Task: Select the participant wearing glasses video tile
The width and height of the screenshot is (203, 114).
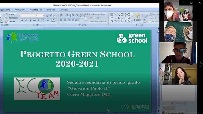Action: pyautogui.click(x=178, y=53)
